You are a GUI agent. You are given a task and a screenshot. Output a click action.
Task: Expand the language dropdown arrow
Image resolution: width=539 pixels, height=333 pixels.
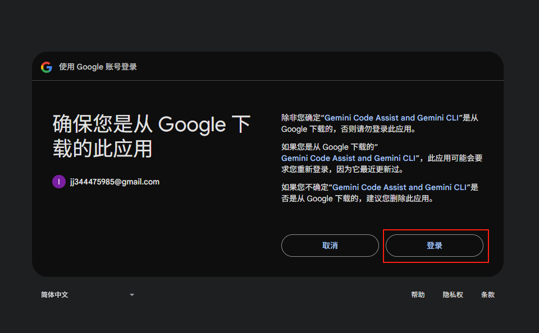pos(132,294)
